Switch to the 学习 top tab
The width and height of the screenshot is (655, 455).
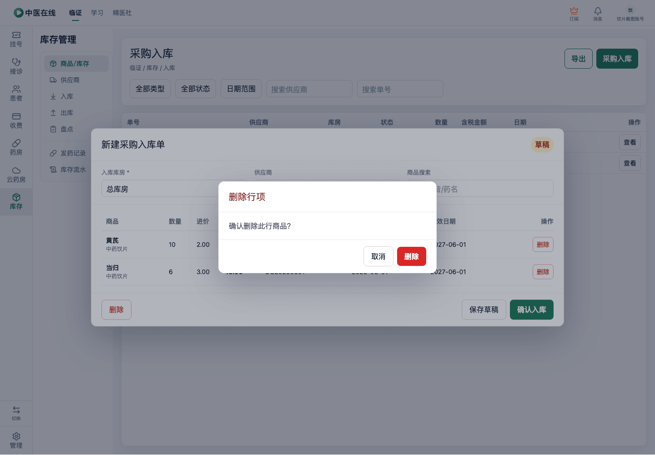[97, 13]
